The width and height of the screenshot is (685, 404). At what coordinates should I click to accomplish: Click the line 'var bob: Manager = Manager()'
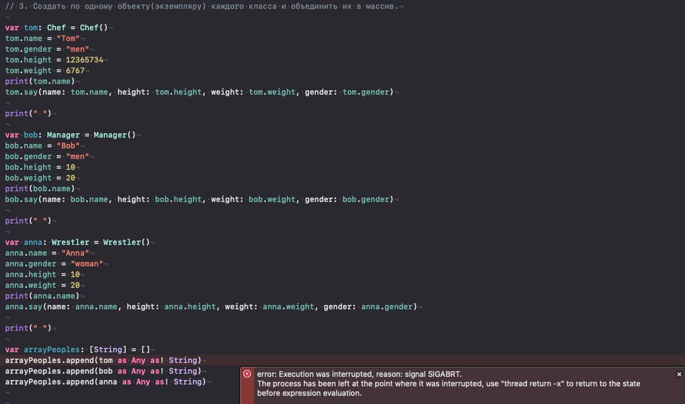pos(70,135)
